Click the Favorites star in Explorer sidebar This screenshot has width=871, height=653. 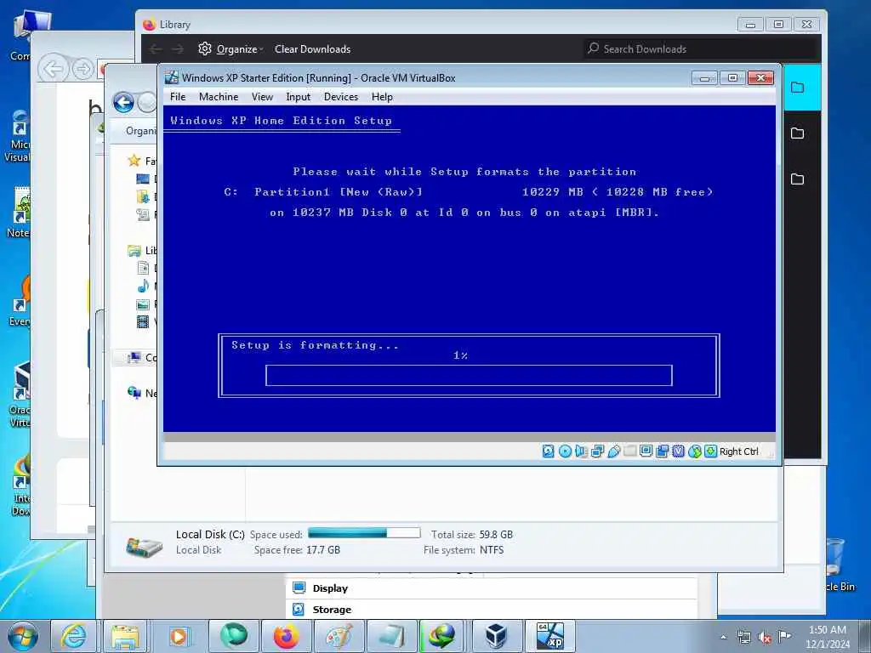(x=134, y=161)
